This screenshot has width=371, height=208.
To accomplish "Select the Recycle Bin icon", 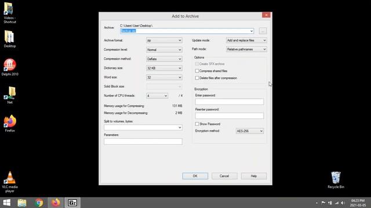I will 336,180.
